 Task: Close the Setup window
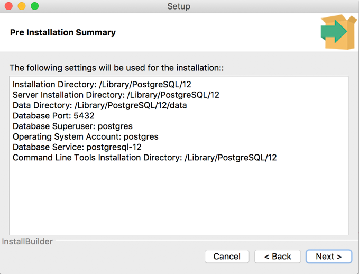pyautogui.click(x=8, y=6)
